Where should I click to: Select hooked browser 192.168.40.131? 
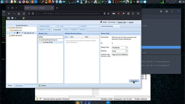(29, 33)
